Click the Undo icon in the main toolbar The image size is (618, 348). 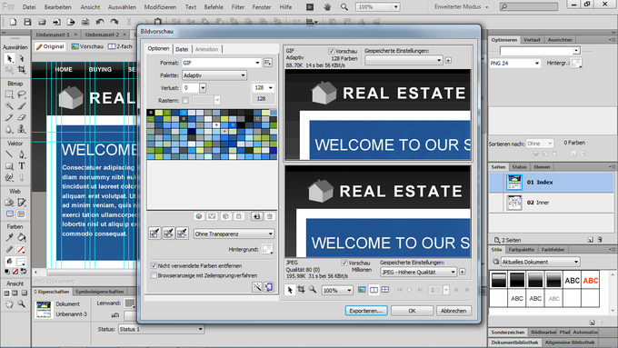(x=100, y=22)
